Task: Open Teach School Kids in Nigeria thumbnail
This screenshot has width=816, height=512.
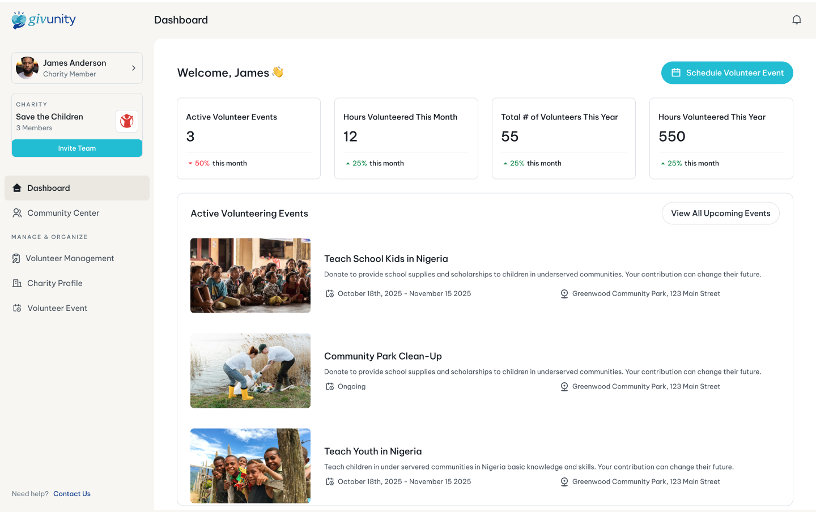Action: 250,275
